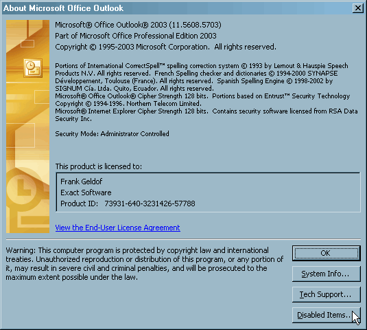View the End-User License Agreement
Viewport: 367px width, 330px height.
[x=118, y=228]
